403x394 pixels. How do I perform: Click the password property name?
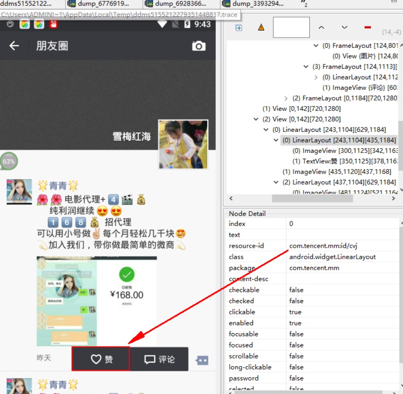point(244,378)
